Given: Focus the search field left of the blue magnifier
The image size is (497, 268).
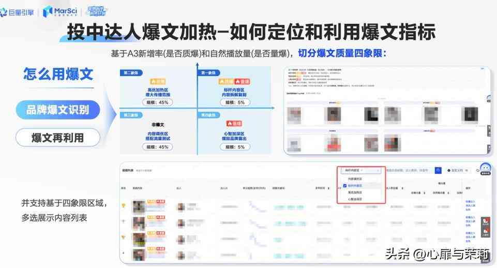Looking at the screenshot, I should (x=410, y=170).
